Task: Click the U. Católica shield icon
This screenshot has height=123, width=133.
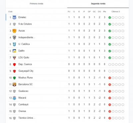Action: click(x=14, y=44)
